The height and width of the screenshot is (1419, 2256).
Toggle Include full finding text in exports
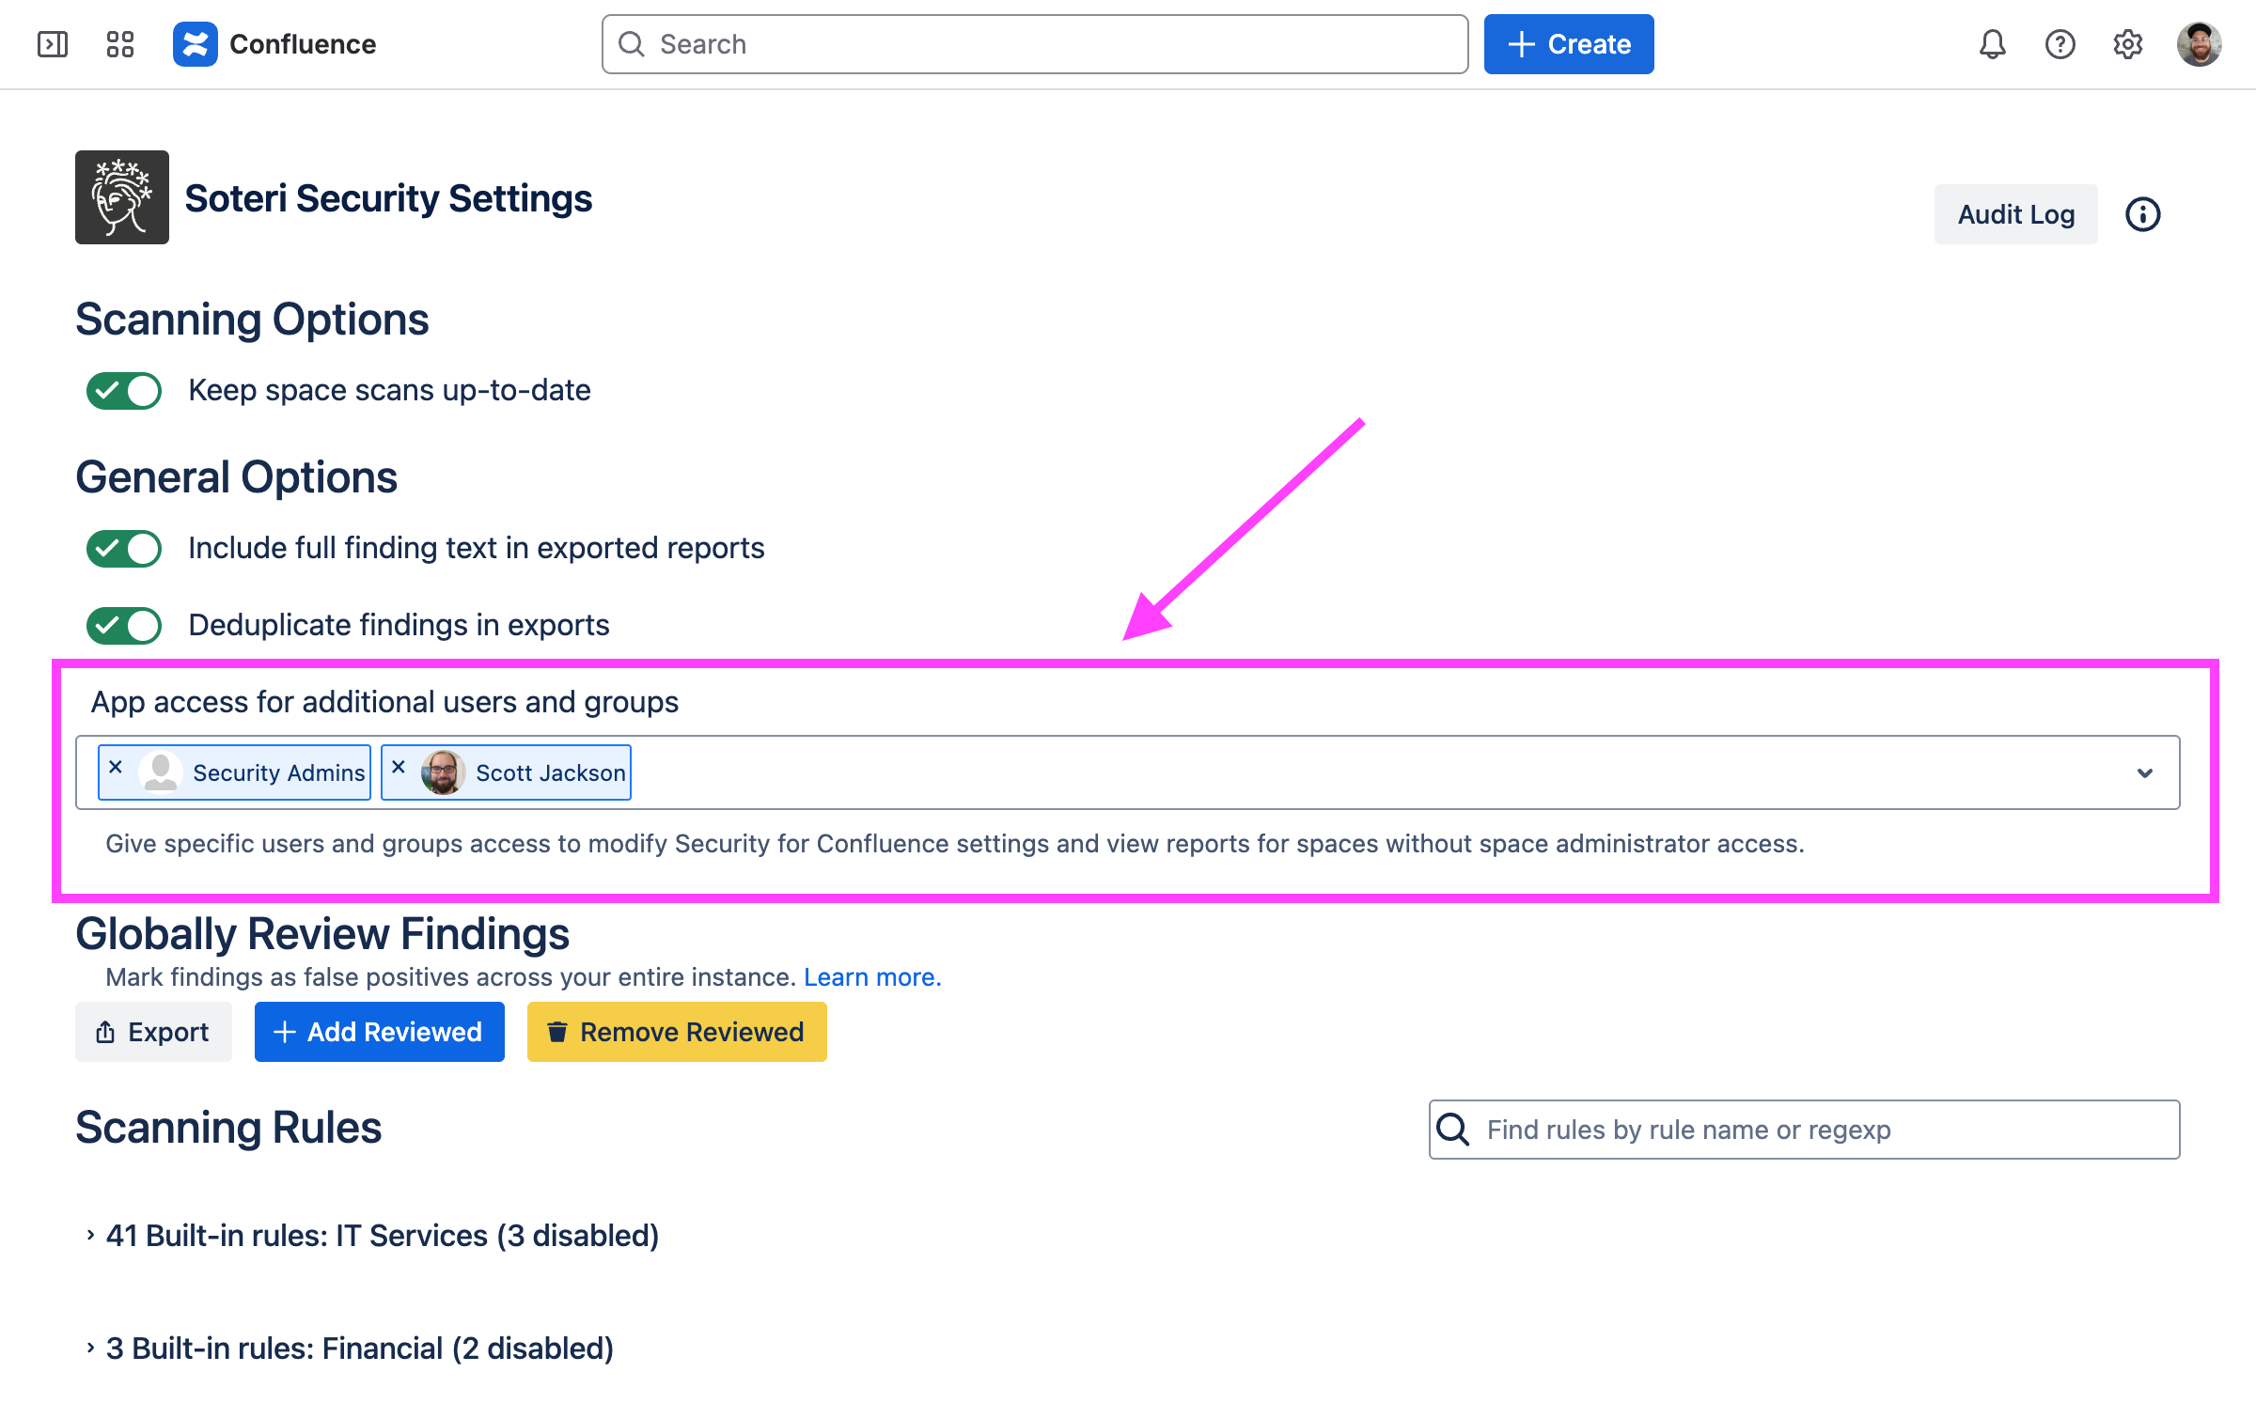pos(124,549)
